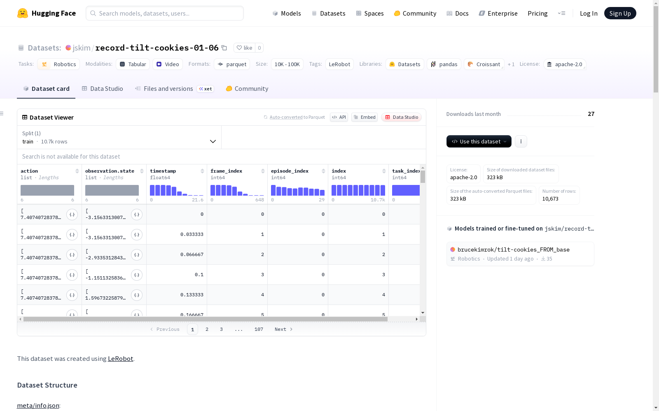Click the Auto-converted to Parquet link
This screenshot has height=411, width=659.
point(297,117)
